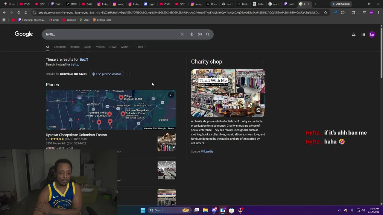Start voice search with microphone icon
Screen dimensions: 383x215
(x=192, y=34)
